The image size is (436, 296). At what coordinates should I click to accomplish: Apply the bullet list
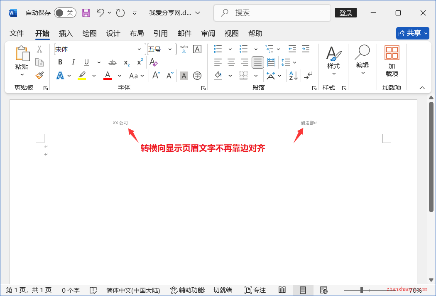[x=218, y=49]
